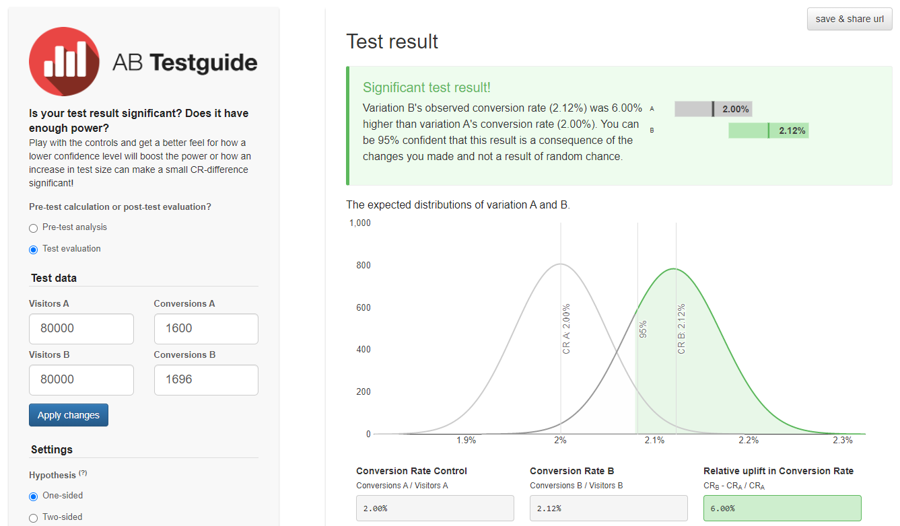Image resolution: width=900 pixels, height=526 pixels.
Task: Click the Visitors A input field
Action: coord(81,329)
